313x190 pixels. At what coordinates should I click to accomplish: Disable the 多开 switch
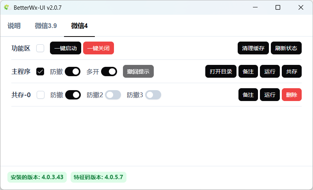[109, 71]
